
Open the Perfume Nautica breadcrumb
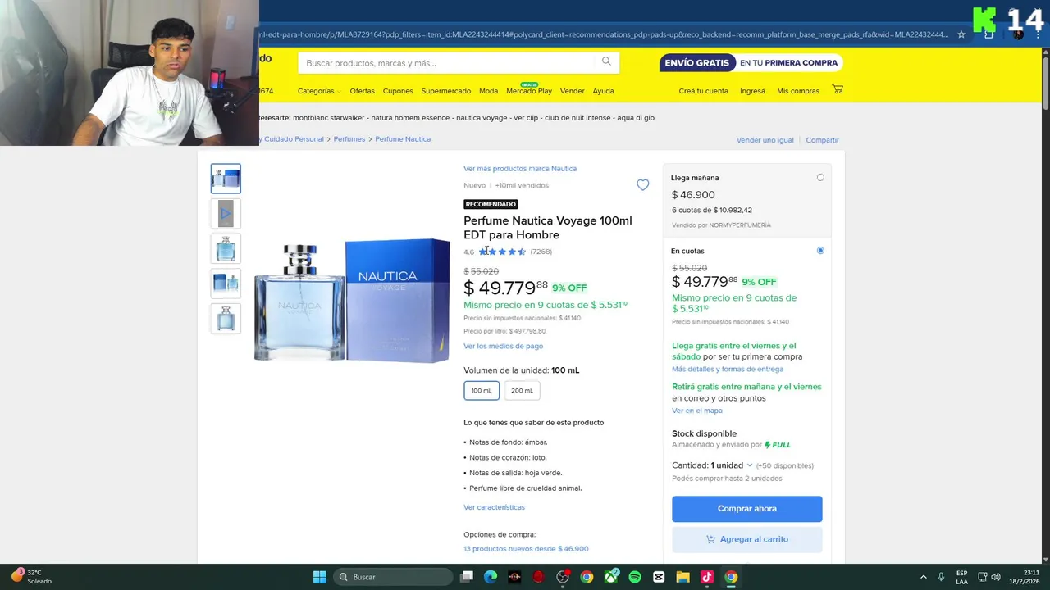click(x=403, y=139)
